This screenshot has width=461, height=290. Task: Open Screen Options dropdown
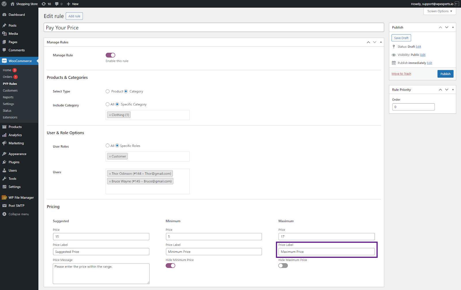440,11
